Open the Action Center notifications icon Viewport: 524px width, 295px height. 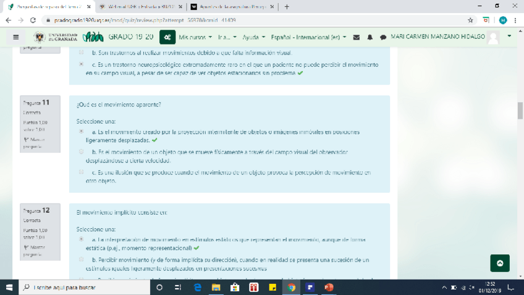click(x=510, y=288)
